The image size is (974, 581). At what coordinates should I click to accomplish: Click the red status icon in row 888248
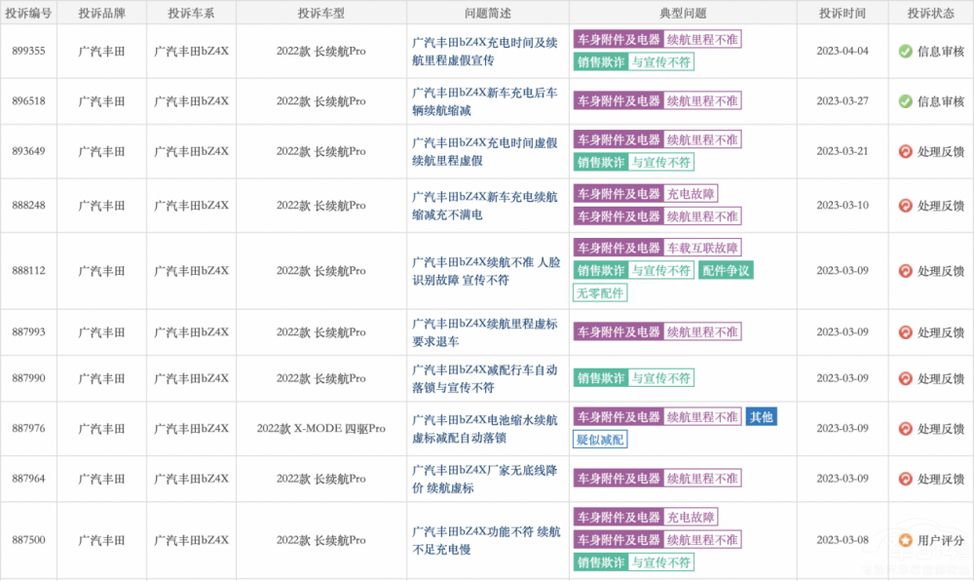(x=905, y=206)
